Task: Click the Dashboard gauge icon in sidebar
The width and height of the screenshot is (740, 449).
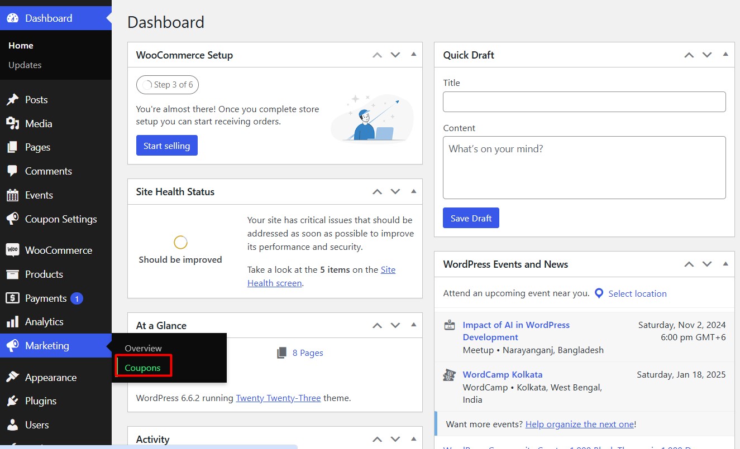Action: [12, 18]
